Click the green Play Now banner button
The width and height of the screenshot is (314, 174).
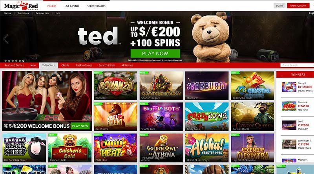point(155,54)
